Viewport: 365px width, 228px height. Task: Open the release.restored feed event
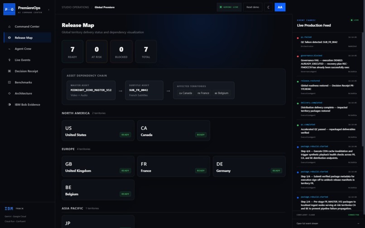[327, 87]
